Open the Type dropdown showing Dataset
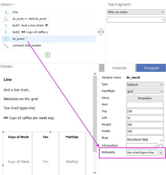The width and height of the screenshot is (166, 175). (145, 85)
